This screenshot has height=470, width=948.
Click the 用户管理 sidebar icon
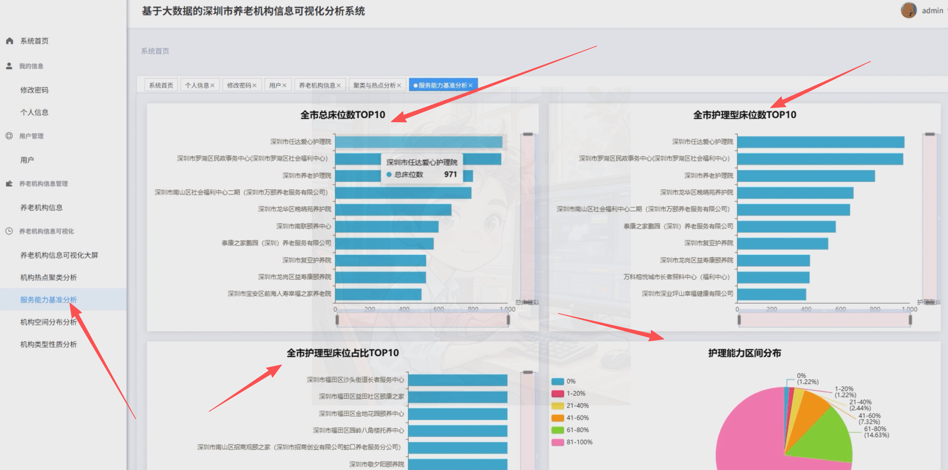pos(9,136)
